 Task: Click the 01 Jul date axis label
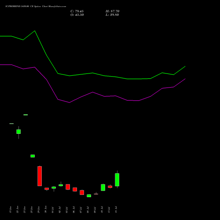point(53,209)
